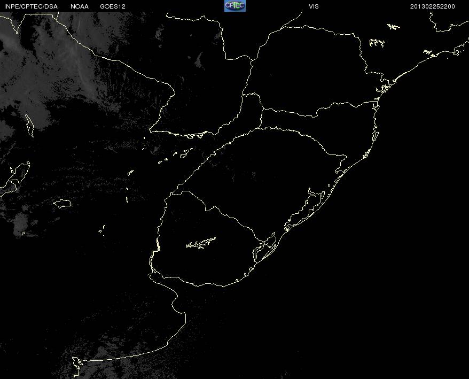Click the 201302252200 timestamp
This screenshot has width=469, height=379.
coord(433,6)
